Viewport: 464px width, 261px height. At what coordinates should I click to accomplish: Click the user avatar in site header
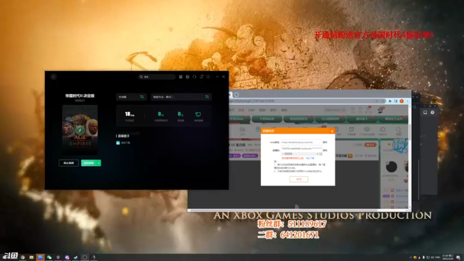[x=380, y=110]
